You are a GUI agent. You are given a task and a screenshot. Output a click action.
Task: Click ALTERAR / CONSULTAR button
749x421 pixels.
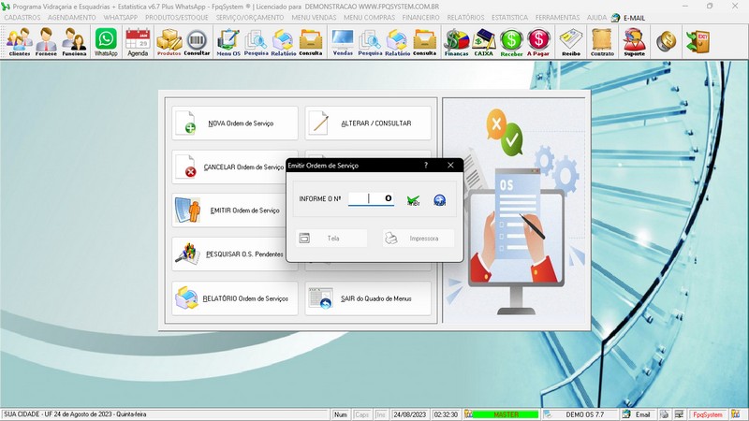pos(368,123)
